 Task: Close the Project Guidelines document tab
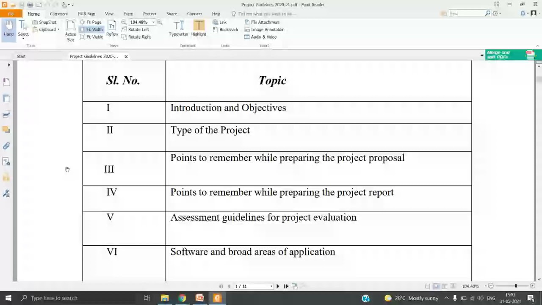pos(126,56)
